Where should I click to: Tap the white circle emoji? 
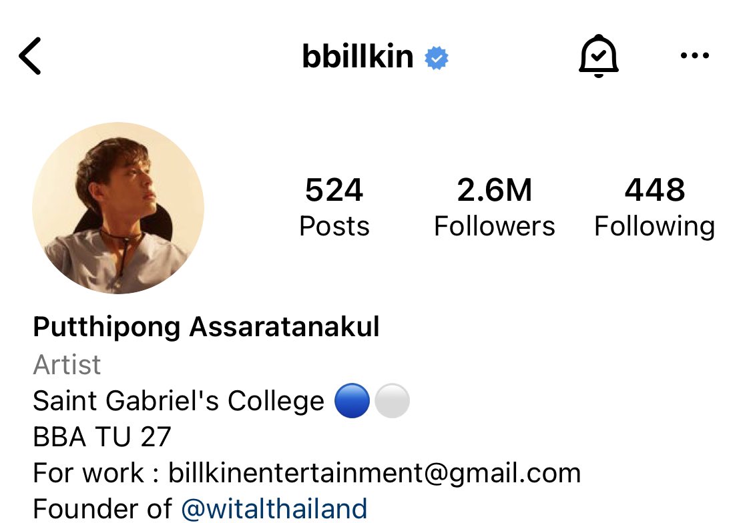pyautogui.click(x=392, y=400)
